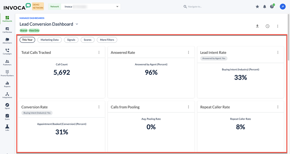Open the Marketing Data filter
Viewport: 290px width, 154px height.
pyautogui.click(x=50, y=40)
